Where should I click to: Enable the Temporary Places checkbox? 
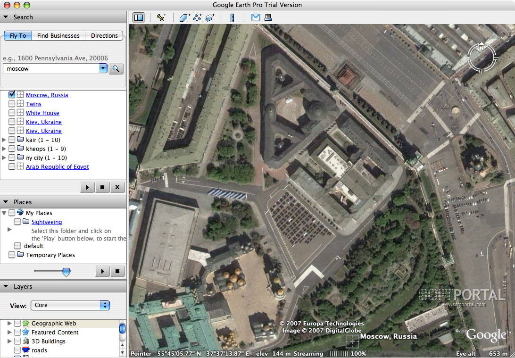pyautogui.click(x=12, y=255)
